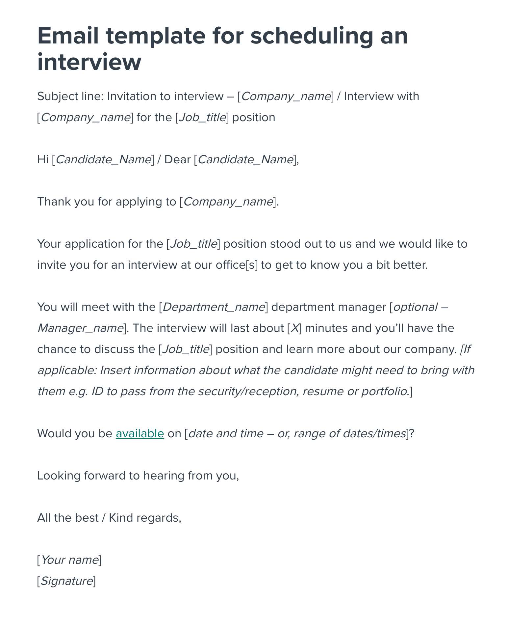Click Job_title after "Your application for the"

[193, 244]
